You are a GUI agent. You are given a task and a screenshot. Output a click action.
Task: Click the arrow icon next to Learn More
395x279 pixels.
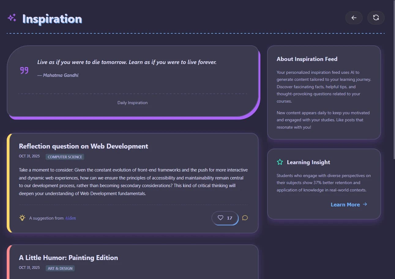365,204
